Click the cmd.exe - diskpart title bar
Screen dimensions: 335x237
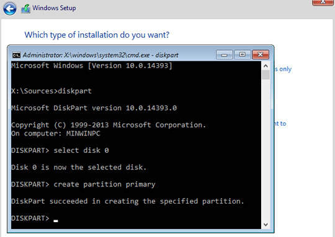[x=100, y=55]
